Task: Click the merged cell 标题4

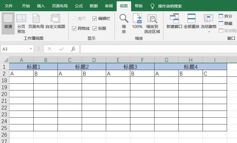Action: click(x=191, y=67)
